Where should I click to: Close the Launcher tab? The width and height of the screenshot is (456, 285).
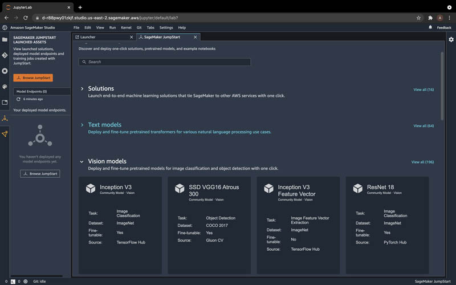click(132, 37)
